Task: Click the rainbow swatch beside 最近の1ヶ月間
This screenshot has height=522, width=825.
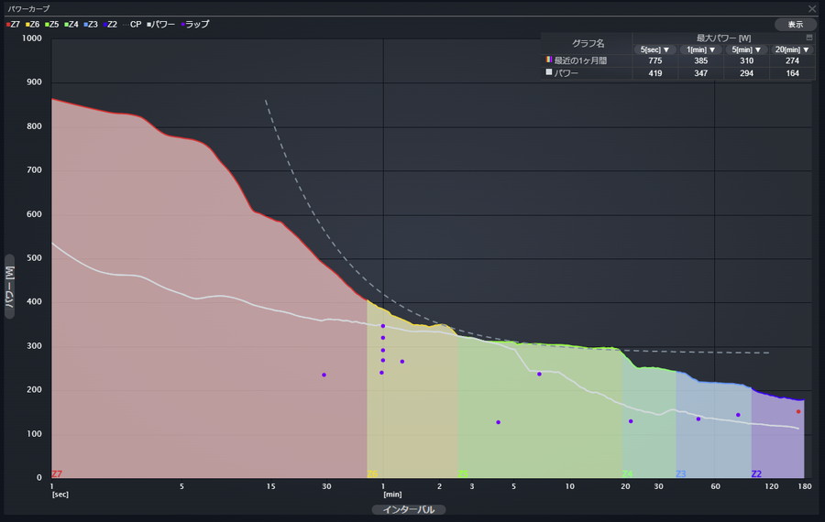Action: pyautogui.click(x=548, y=60)
